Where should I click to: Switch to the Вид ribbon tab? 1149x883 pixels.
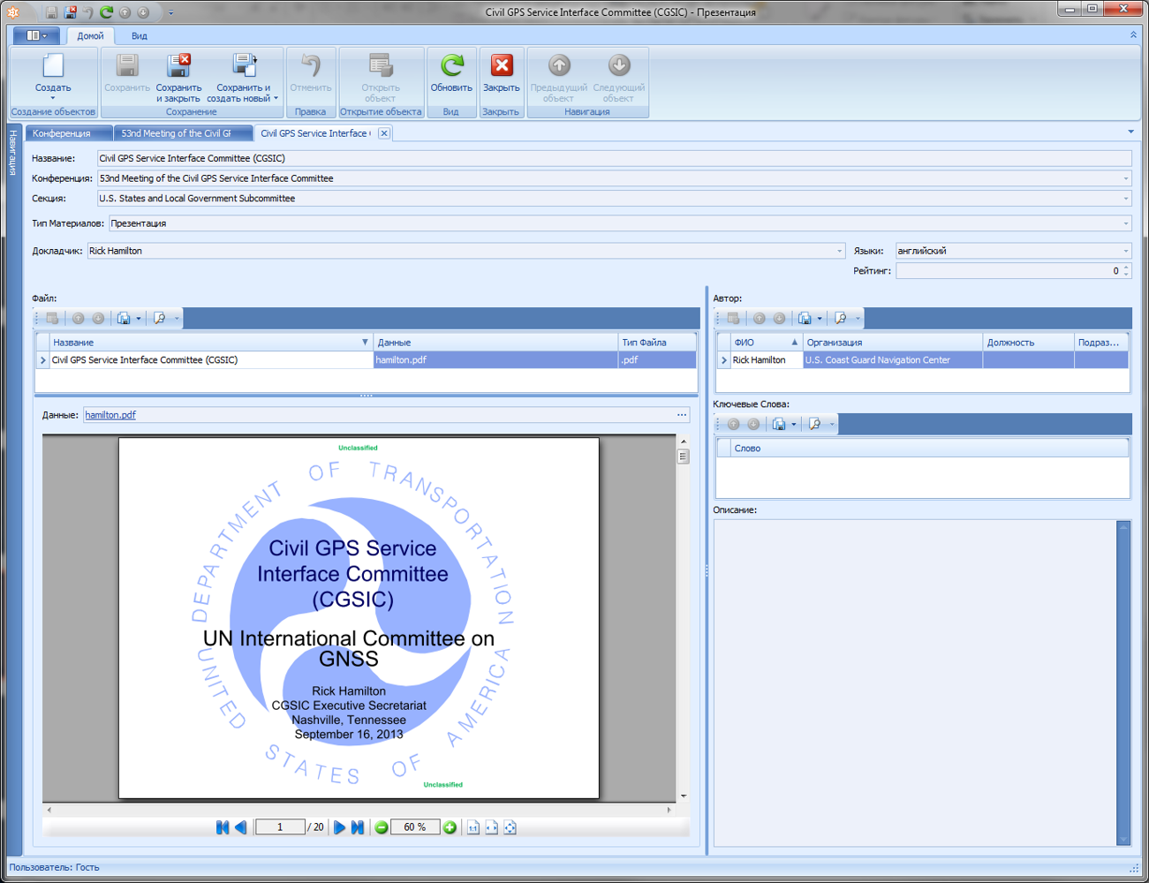click(140, 35)
